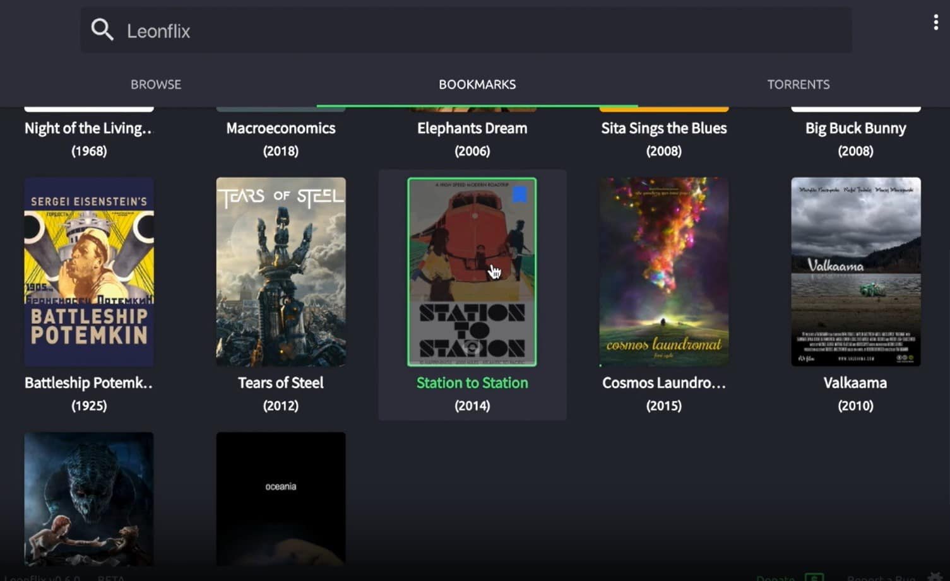
Task: Open the Cosmos Laundromat poster
Action: point(664,272)
